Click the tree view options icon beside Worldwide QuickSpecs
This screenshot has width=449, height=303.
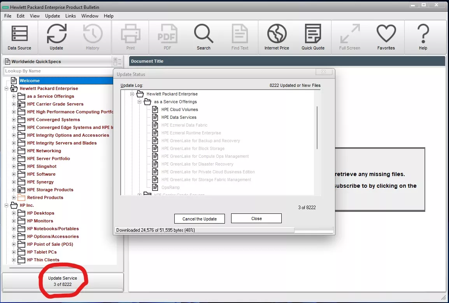pos(117,62)
